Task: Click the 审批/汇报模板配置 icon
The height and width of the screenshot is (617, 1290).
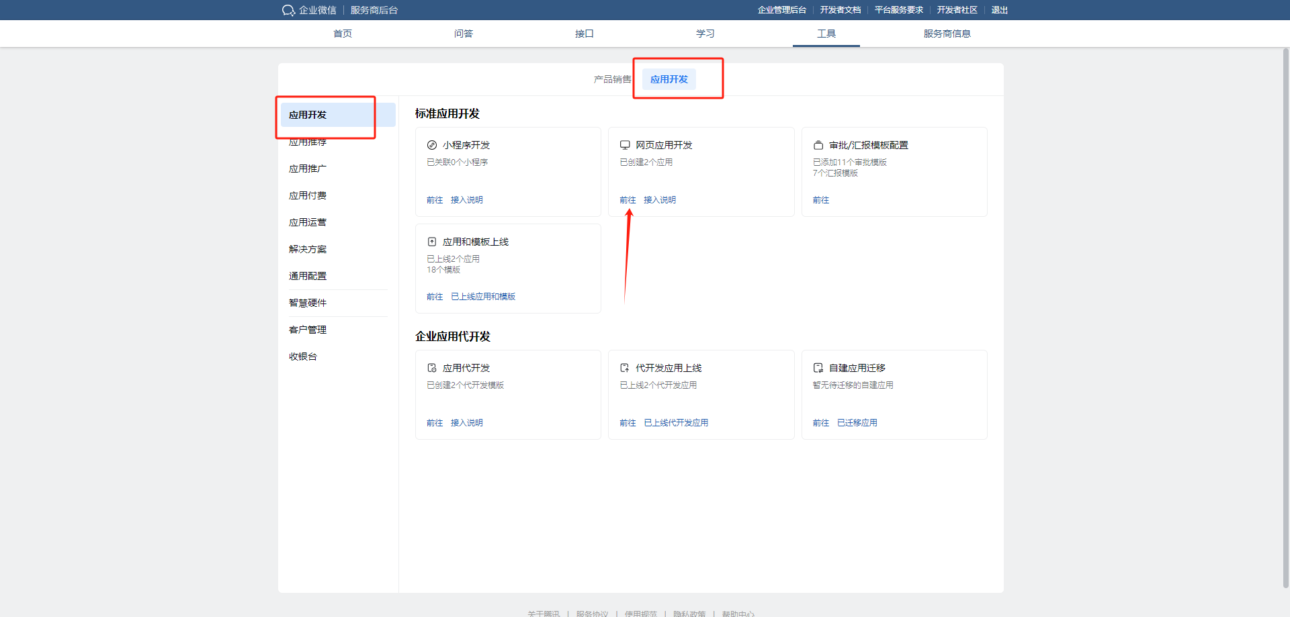Action: (x=818, y=145)
